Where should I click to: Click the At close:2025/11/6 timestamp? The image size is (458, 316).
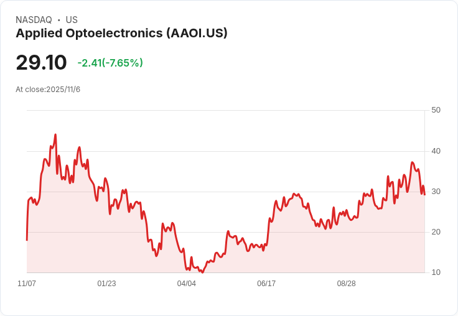(48, 90)
